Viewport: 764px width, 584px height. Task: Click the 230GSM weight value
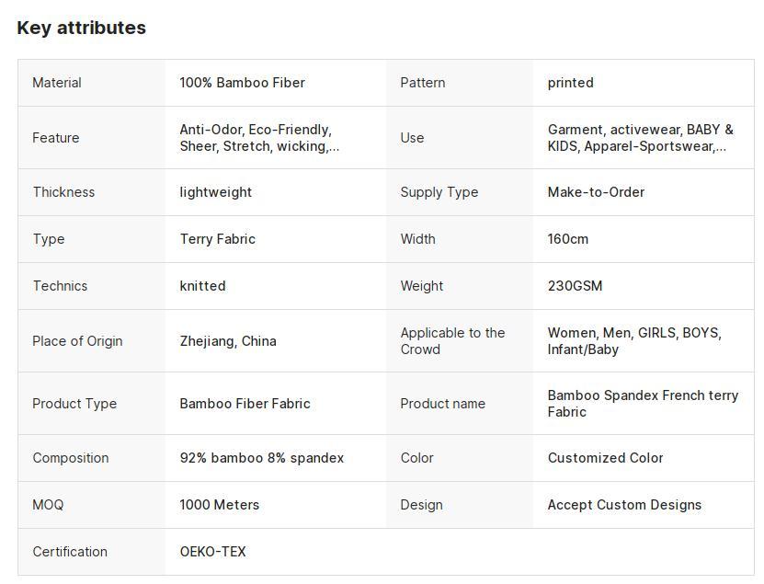pos(575,286)
